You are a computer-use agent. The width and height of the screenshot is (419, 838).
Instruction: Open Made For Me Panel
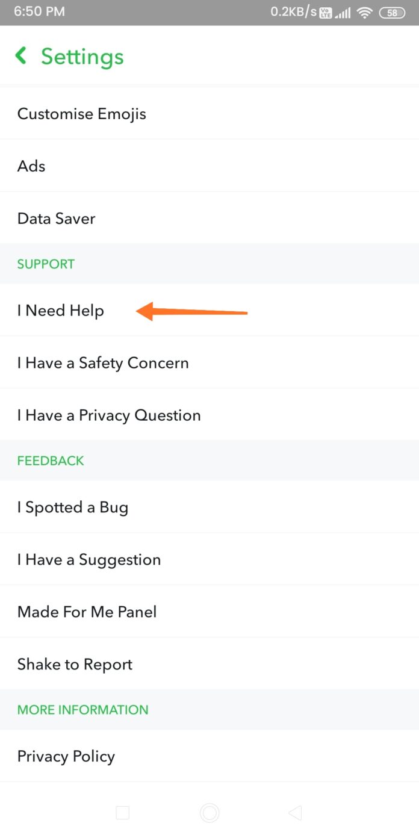click(x=87, y=612)
